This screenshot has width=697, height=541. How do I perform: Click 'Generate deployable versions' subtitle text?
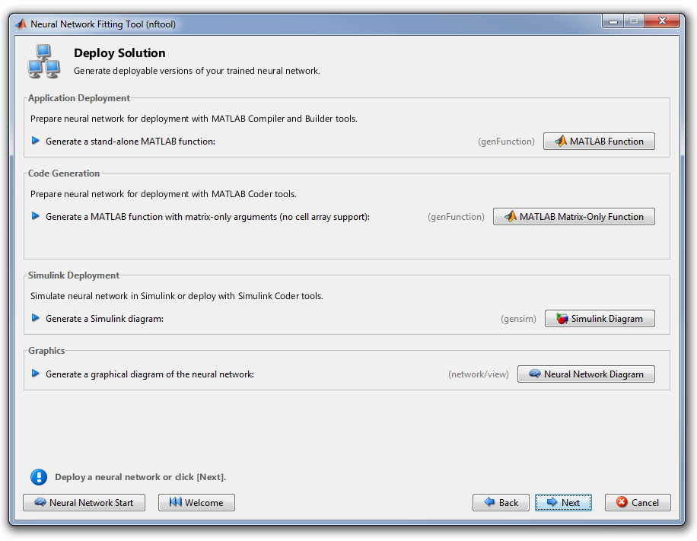(x=197, y=71)
